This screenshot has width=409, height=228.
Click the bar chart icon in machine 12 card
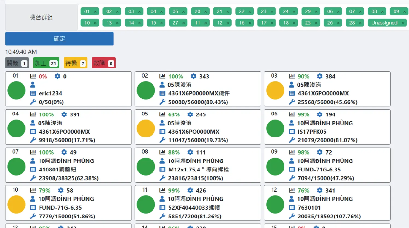(292, 190)
